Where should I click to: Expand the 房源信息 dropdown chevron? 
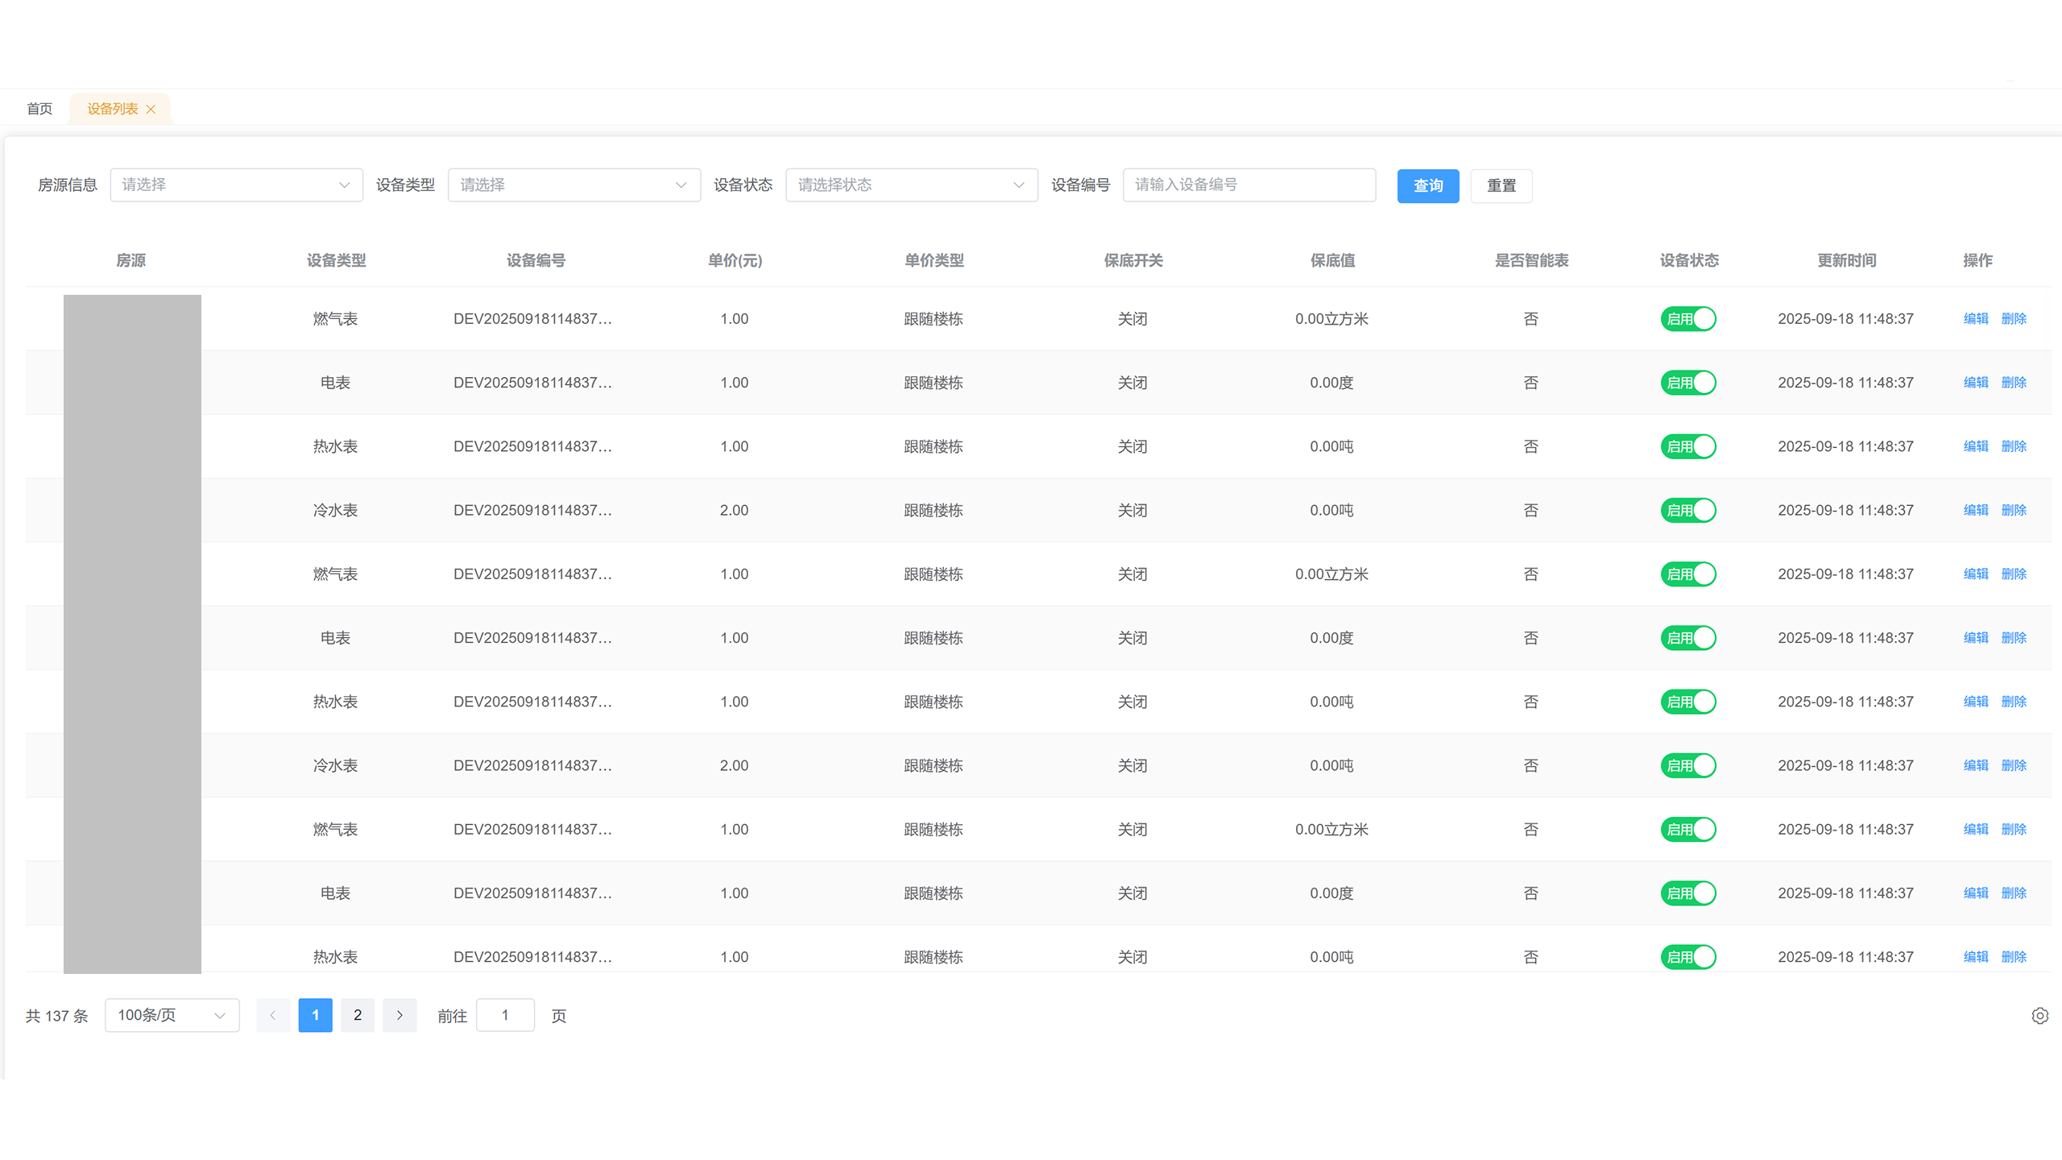pos(344,185)
